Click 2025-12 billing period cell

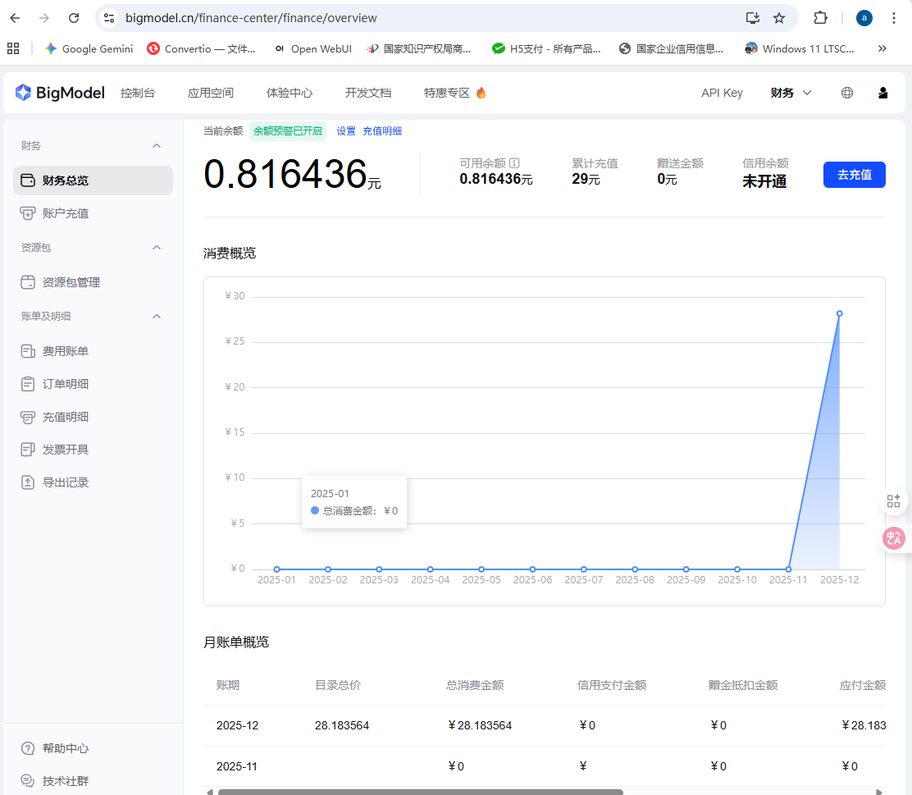click(237, 726)
